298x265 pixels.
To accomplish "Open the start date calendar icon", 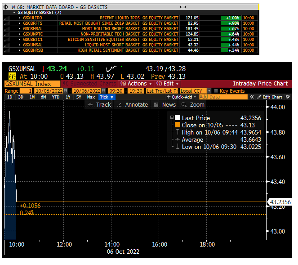I will tap(65, 91).
